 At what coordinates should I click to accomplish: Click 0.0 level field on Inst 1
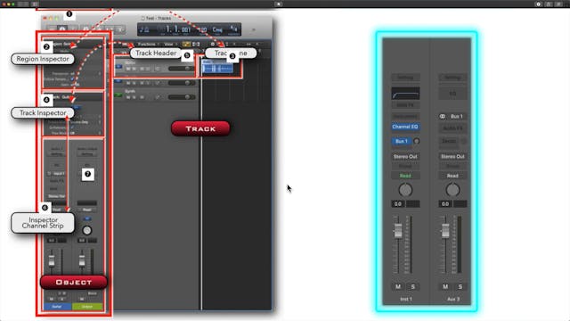click(398, 204)
